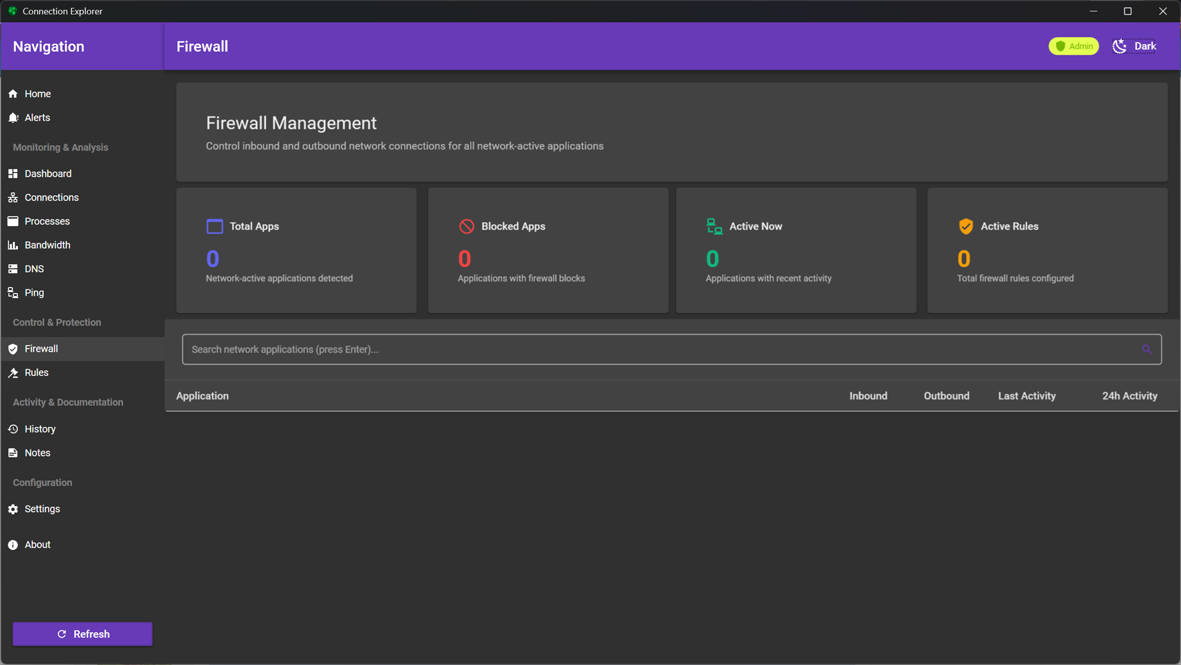The height and width of the screenshot is (665, 1181).
Task: Click the search magnifier icon
Action: pyautogui.click(x=1146, y=349)
